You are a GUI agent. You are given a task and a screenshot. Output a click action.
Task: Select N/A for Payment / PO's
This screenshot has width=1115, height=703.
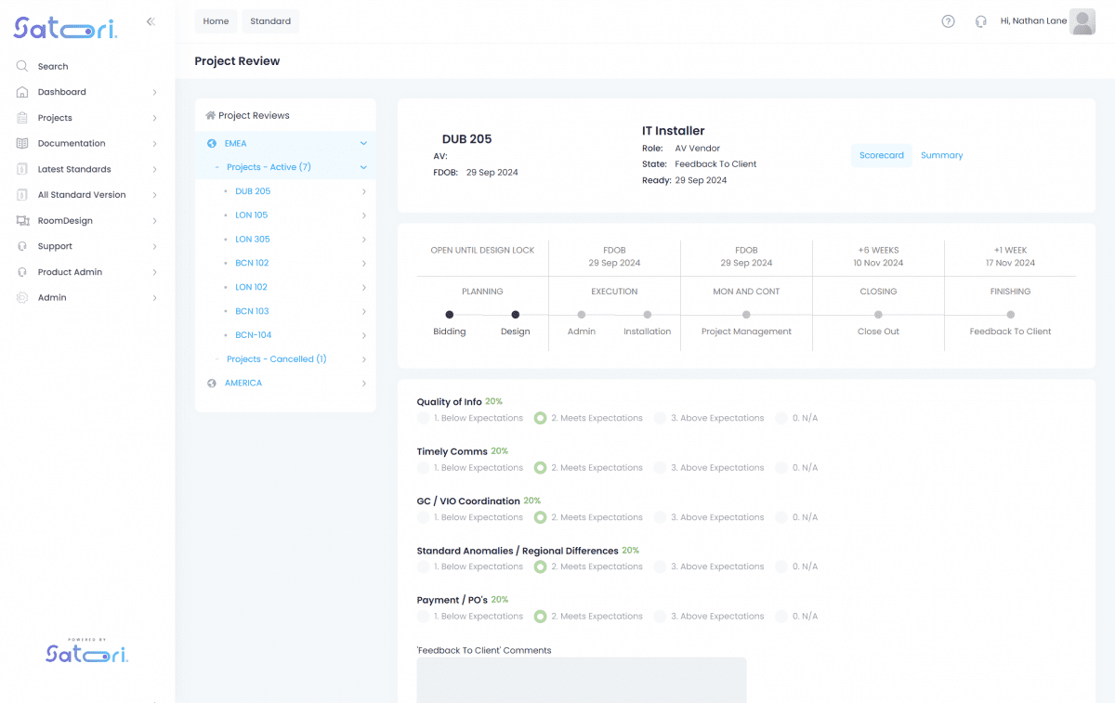click(781, 617)
